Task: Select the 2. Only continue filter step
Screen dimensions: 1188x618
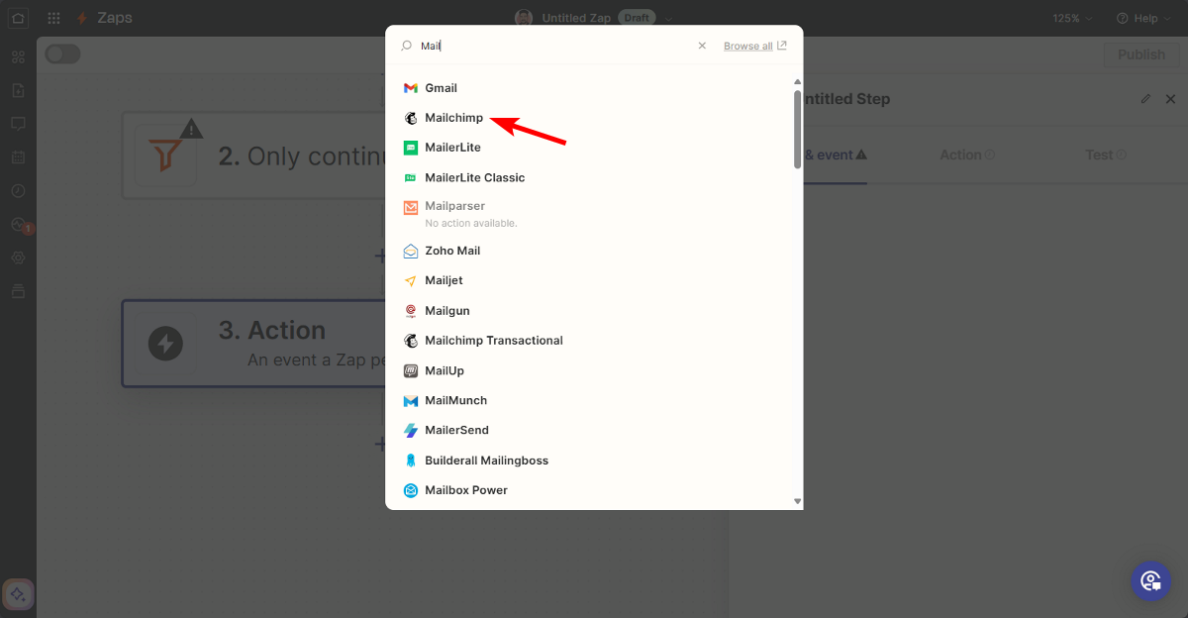Action: click(x=253, y=155)
